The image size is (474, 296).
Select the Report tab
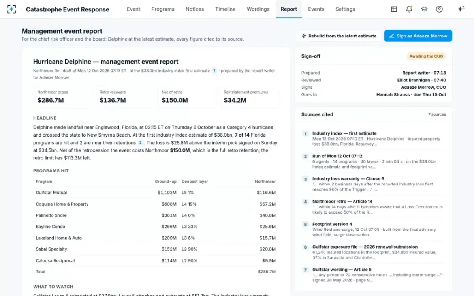tap(289, 9)
